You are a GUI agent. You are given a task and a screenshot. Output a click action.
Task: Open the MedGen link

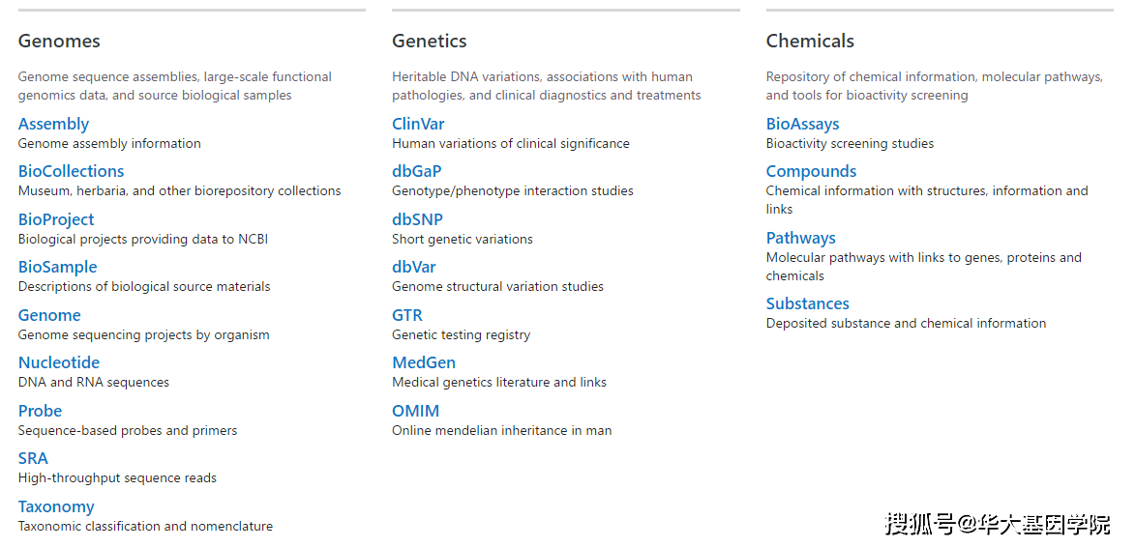click(x=424, y=362)
